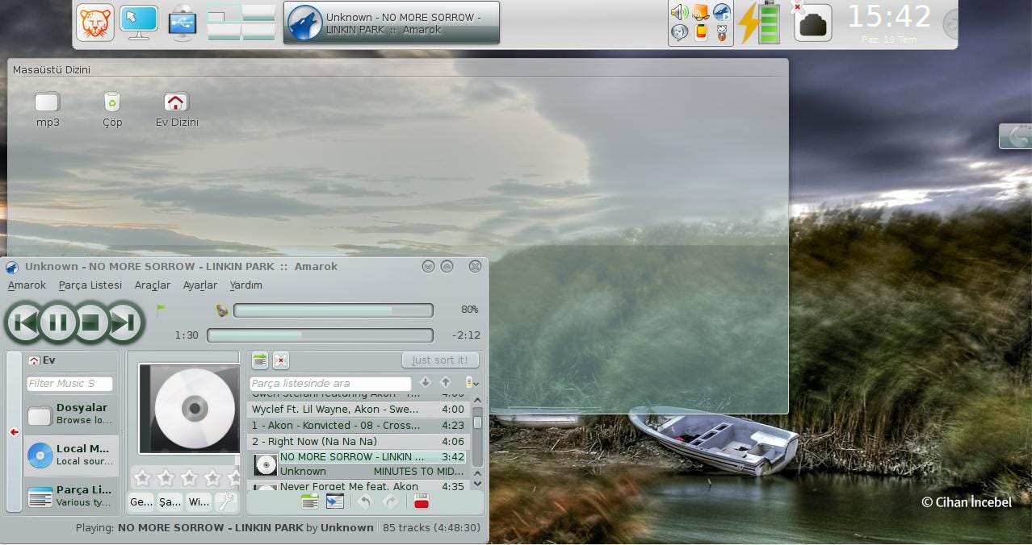The image size is (1032, 545).
Task: Open the Yardım menu
Action: pos(245,285)
